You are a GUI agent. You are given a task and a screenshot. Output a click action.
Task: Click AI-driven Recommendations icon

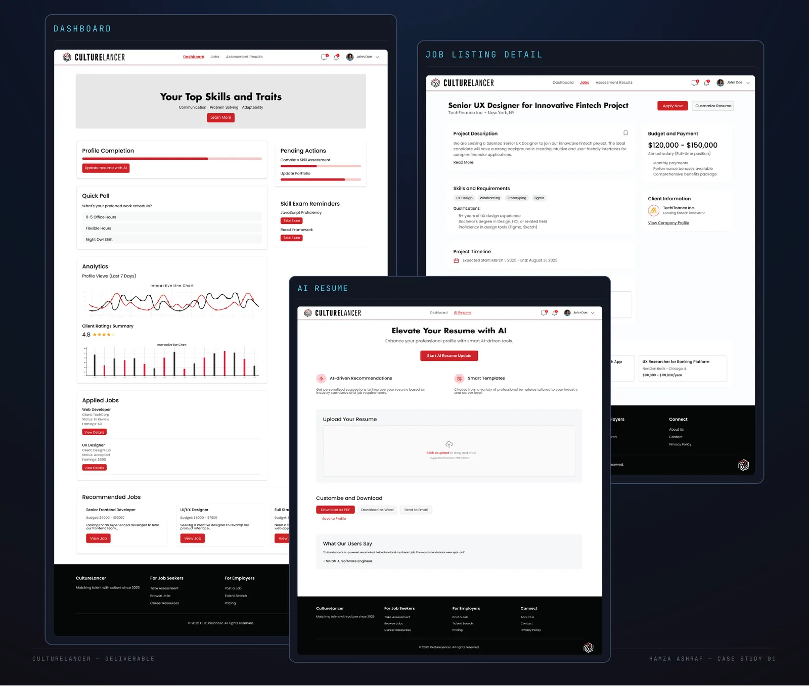321,378
